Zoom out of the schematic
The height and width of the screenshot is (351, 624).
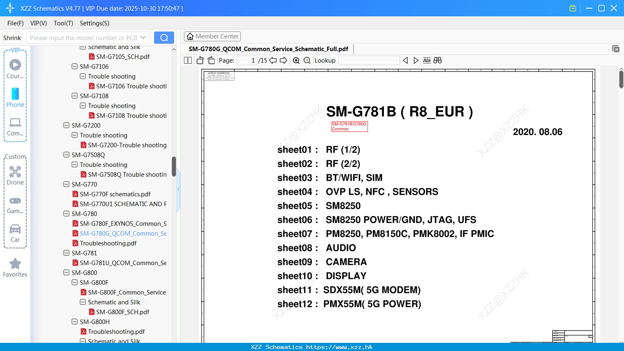point(307,61)
